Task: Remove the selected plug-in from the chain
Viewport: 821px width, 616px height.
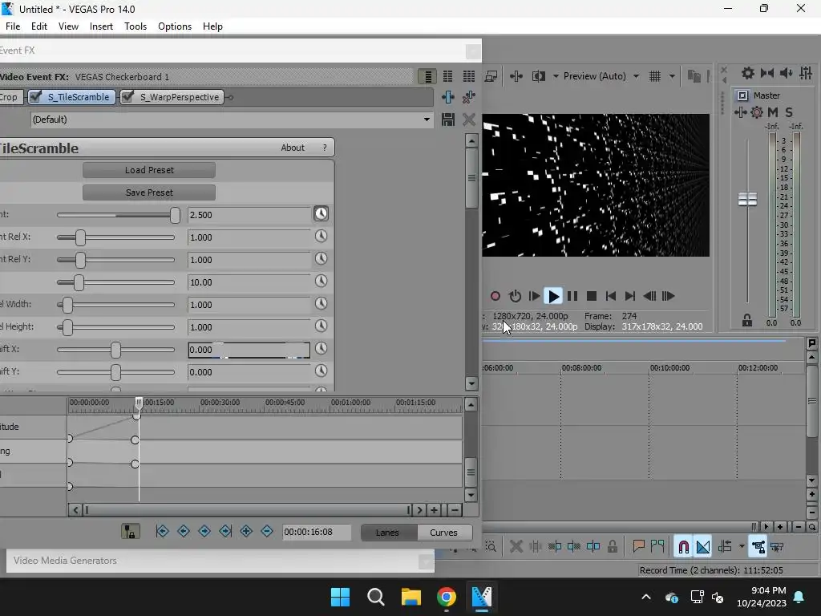Action: [468, 97]
